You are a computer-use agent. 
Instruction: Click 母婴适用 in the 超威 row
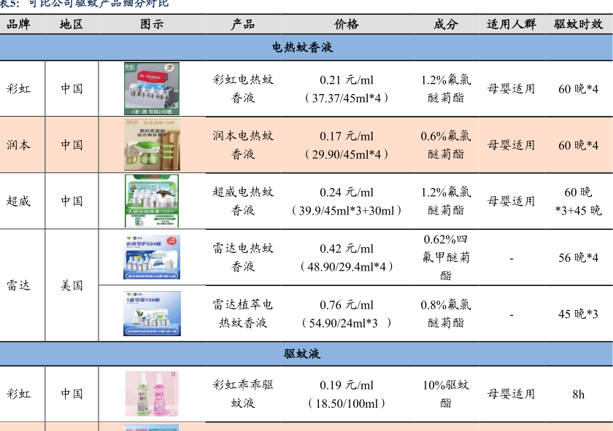[511, 201]
